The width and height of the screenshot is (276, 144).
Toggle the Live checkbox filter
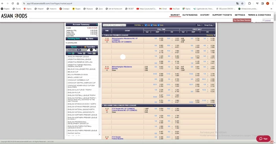(x=146, y=25)
